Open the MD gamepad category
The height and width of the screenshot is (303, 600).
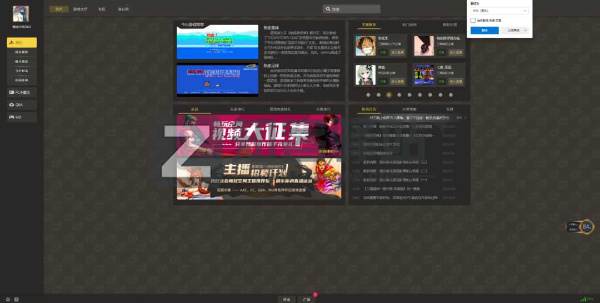22,117
